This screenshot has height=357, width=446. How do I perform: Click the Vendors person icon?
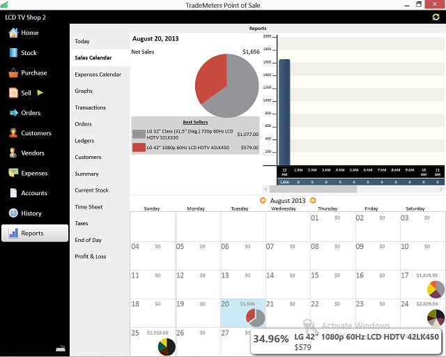click(13, 153)
